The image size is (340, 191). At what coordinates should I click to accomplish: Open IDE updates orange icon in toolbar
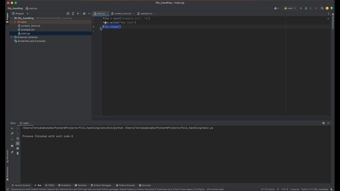coord(327,8)
